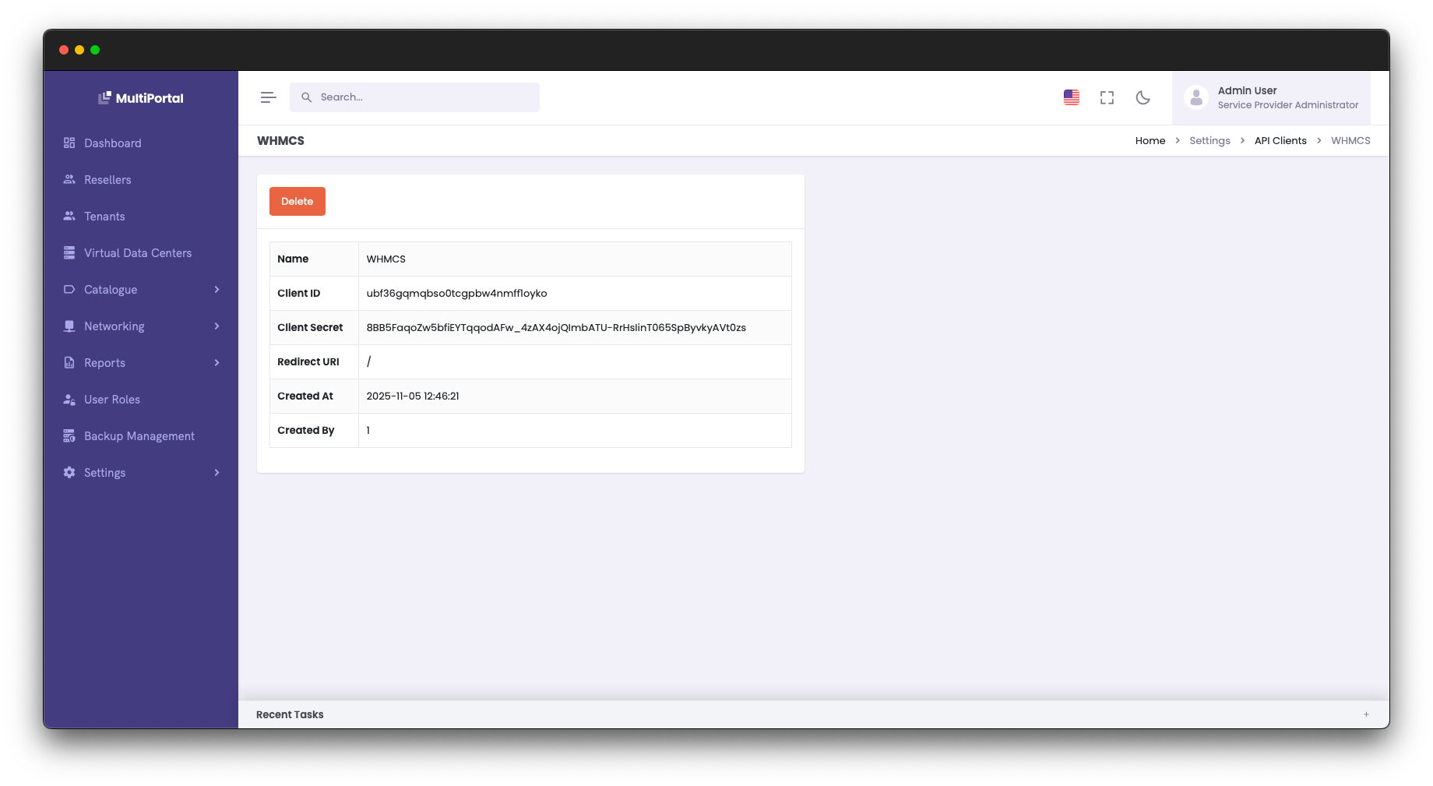Click the Redirect URI row label
Screen dimensions: 1433x786
click(x=308, y=361)
